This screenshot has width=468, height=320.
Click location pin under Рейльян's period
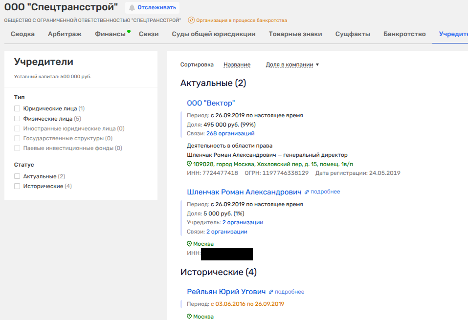tap(189, 317)
